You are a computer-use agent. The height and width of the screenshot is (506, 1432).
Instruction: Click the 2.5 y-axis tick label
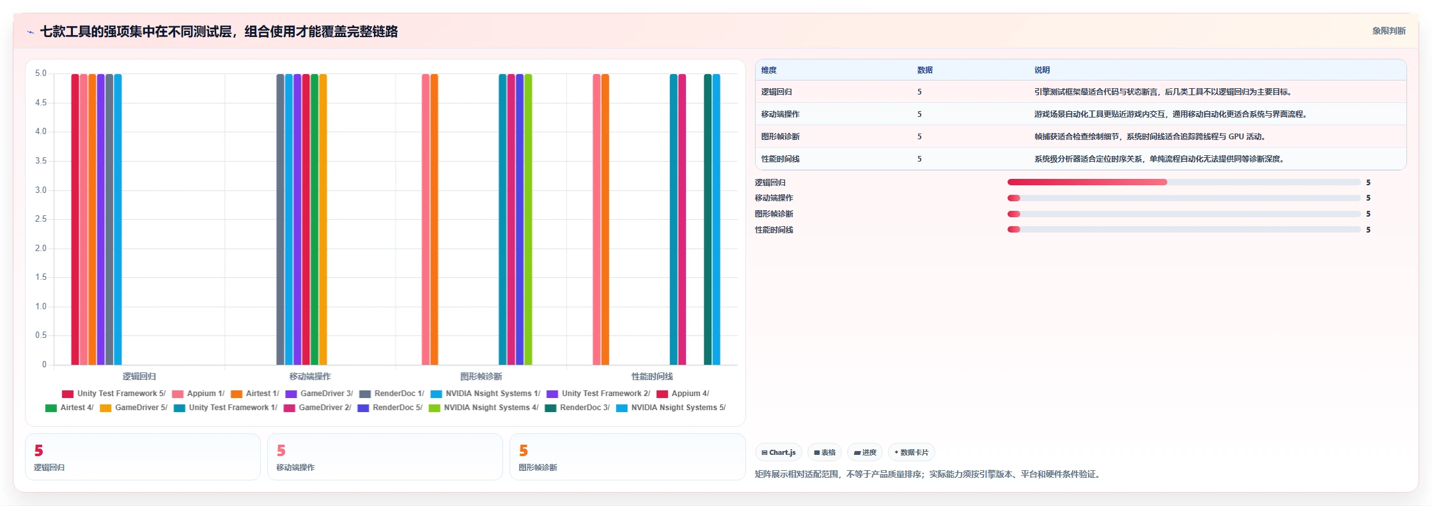click(41, 219)
